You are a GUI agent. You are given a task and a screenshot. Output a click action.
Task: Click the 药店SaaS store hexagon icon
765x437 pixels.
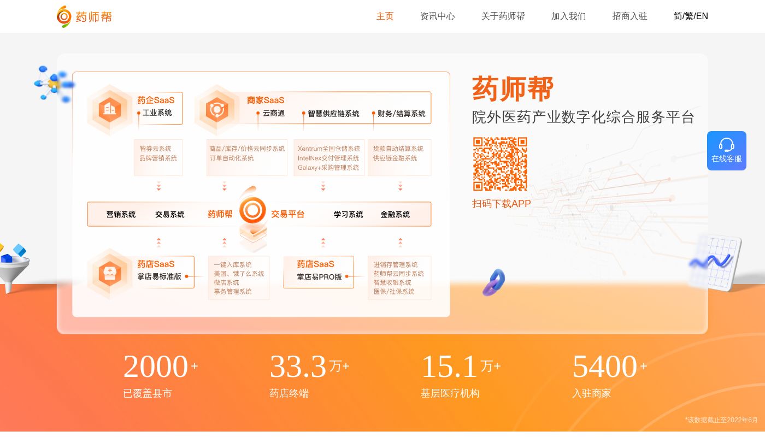coord(110,273)
